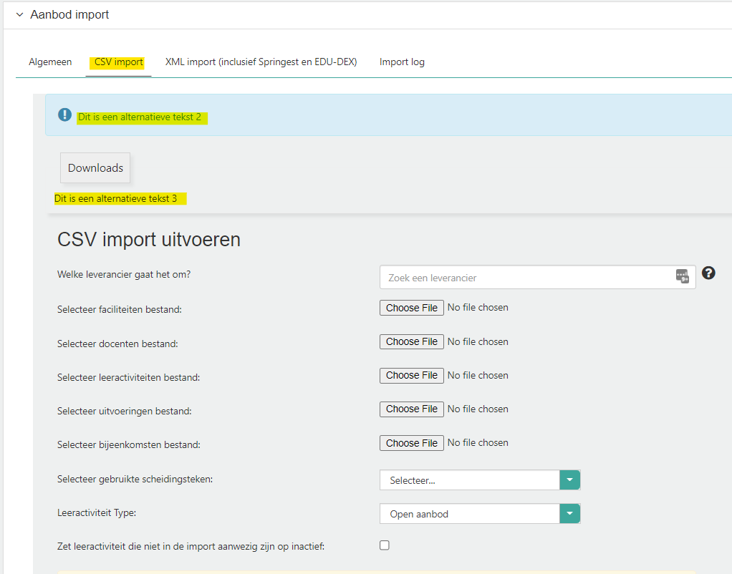Collapse the Aanbod import section chevron

(x=19, y=15)
